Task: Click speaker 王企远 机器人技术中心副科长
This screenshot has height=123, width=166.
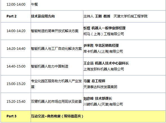Action: pyautogui.click(x=106, y=63)
